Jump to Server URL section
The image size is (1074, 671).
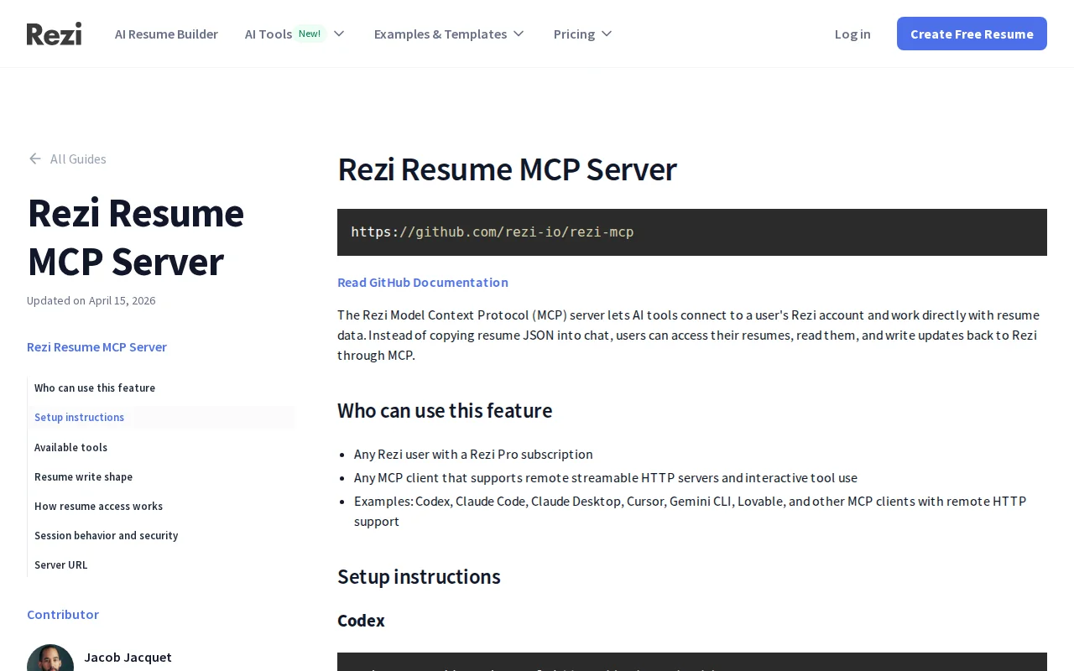60,564
